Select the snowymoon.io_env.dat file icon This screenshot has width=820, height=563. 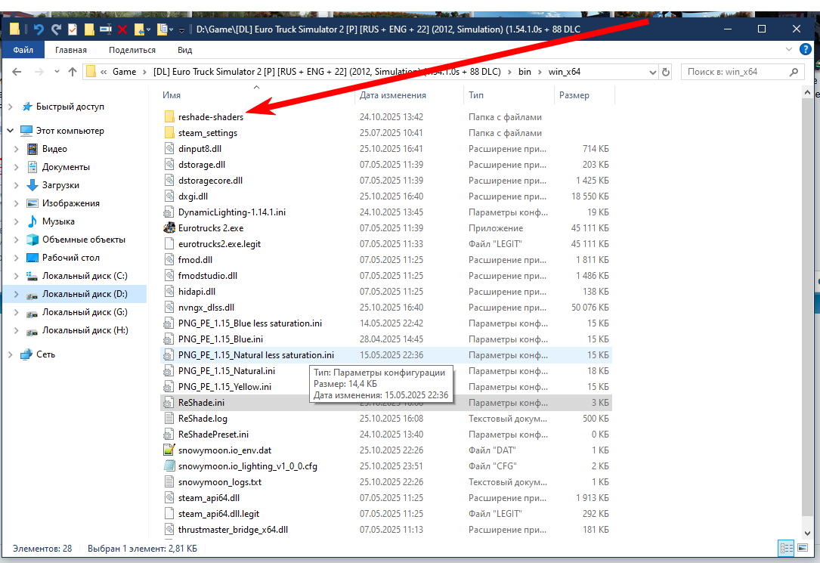click(169, 450)
